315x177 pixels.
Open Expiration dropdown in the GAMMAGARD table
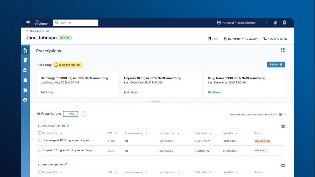pos(237,133)
